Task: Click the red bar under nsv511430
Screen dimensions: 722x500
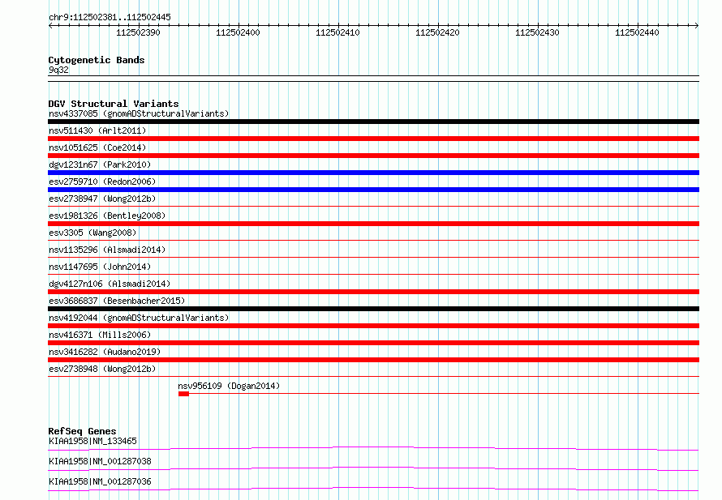Action: [373, 139]
